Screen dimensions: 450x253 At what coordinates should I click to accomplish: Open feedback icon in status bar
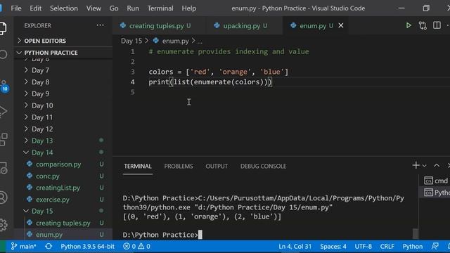[435, 247]
